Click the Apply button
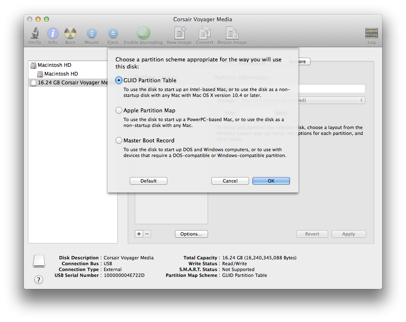 tap(349, 234)
